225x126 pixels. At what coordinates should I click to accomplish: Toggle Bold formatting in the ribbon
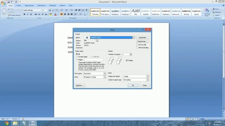click(24, 14)
